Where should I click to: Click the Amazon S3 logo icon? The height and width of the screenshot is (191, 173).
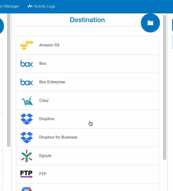click(27, 45)
